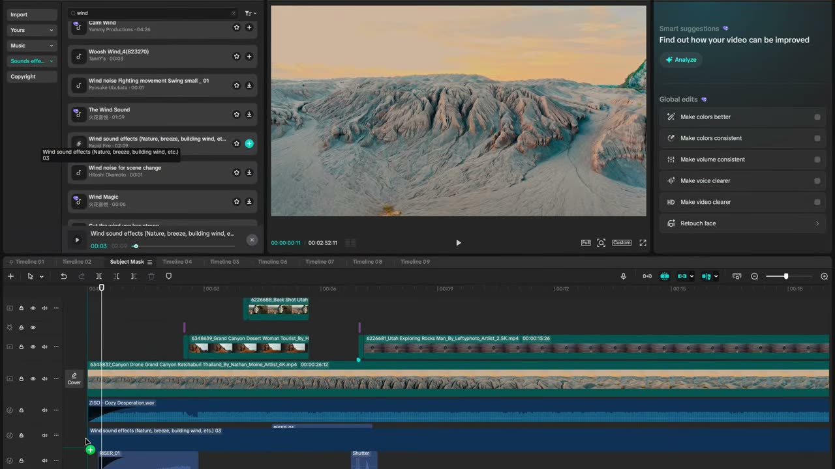Viewport: 835px width, 469px height.
Task: Enable Make colors consistent
Action: click(817, 138)
